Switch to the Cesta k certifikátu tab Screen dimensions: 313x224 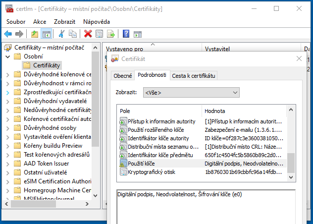(x=194, y=76)
